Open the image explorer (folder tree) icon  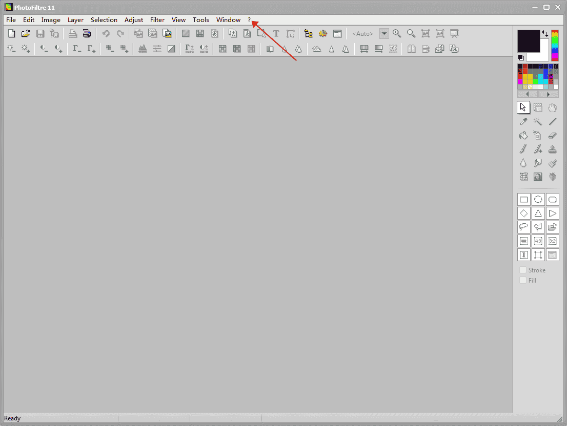tap(309, 34)
